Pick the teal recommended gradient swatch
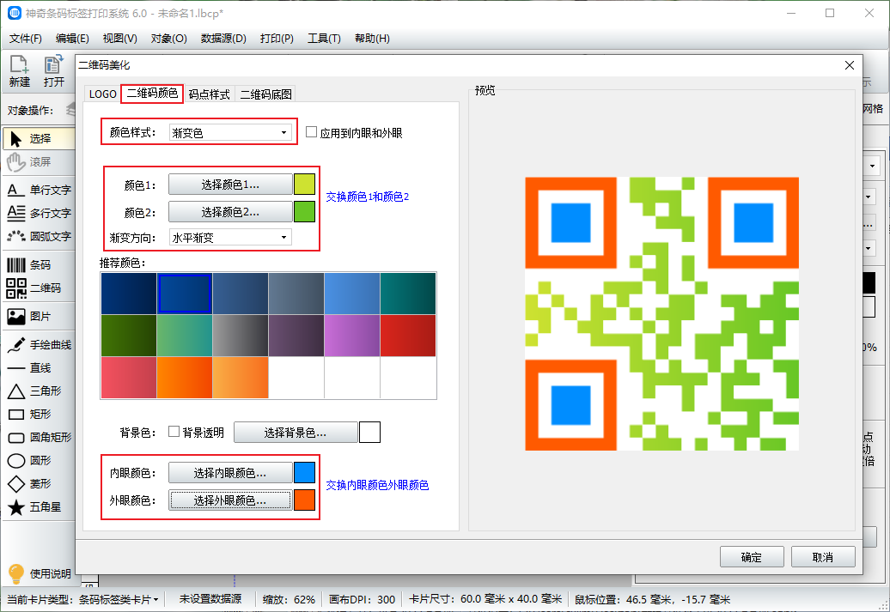 (408, 294)
